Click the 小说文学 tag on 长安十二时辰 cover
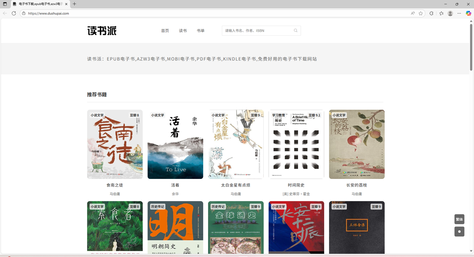Screen dimensions: 474x257 click(278, 207)
